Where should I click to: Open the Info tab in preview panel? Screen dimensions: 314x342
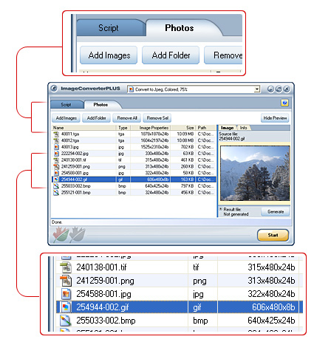[x=243, y=128]
